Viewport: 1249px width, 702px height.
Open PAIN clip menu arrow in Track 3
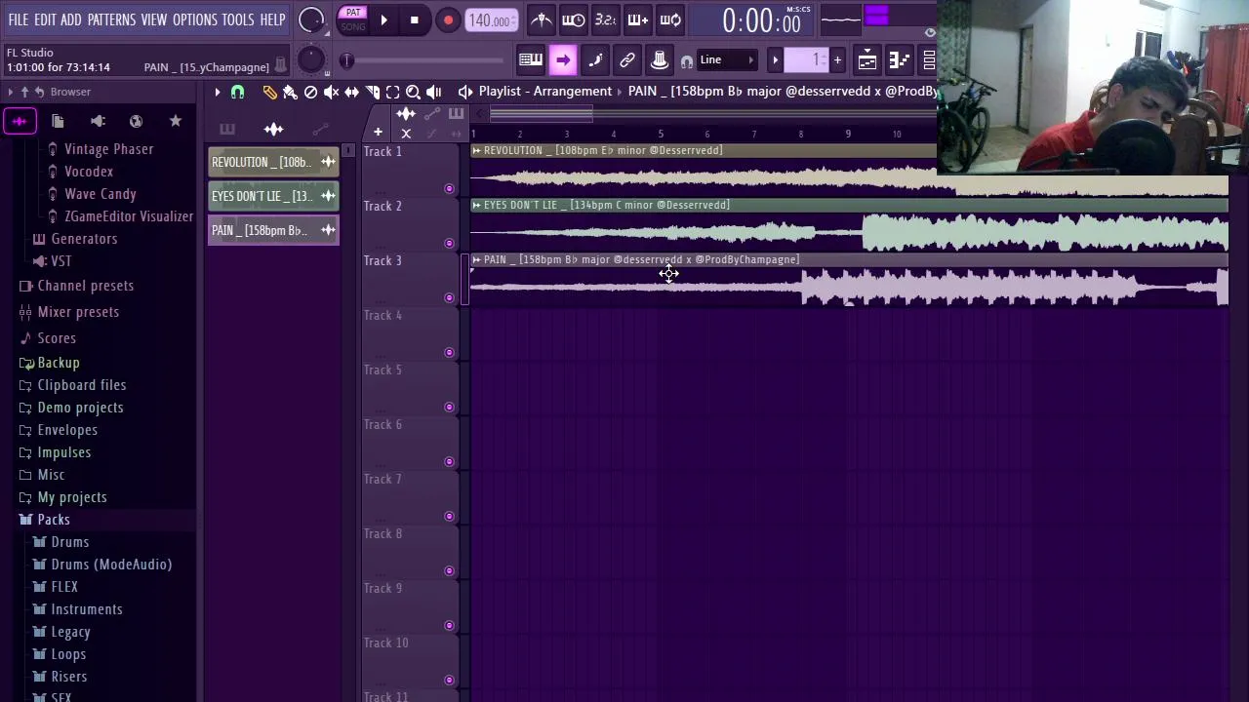tap(476, 259)
